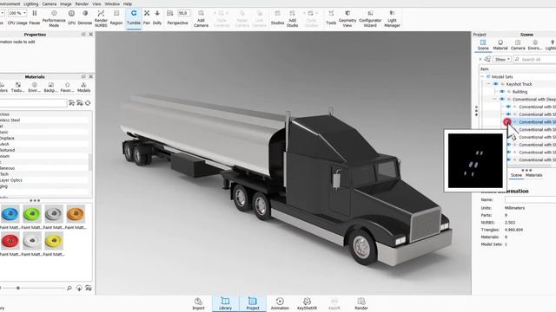Open the Window menu
Viewport: 556px width, 312px height.
coord(112,3)
